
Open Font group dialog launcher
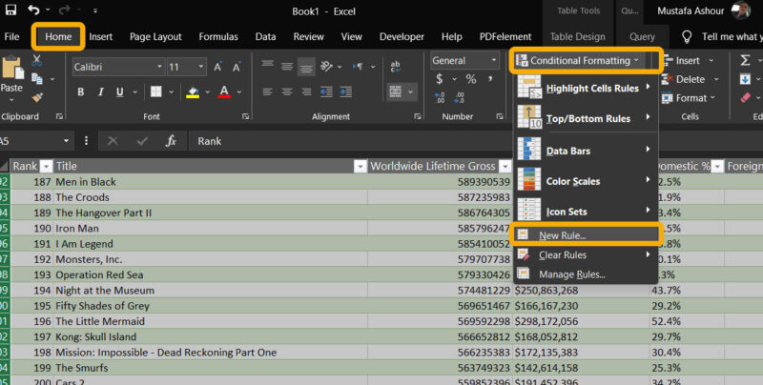(246, 116)
